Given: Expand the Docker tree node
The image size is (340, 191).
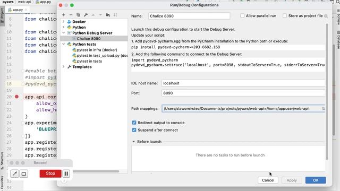Looking at the screenshot, I should (64, 22).
